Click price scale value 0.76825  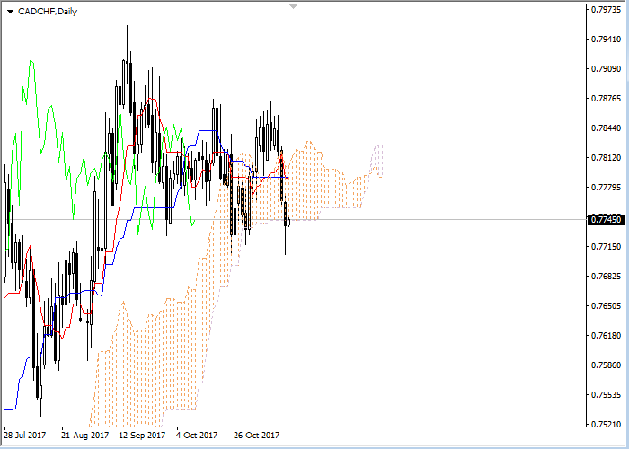[x=606, y=277]
